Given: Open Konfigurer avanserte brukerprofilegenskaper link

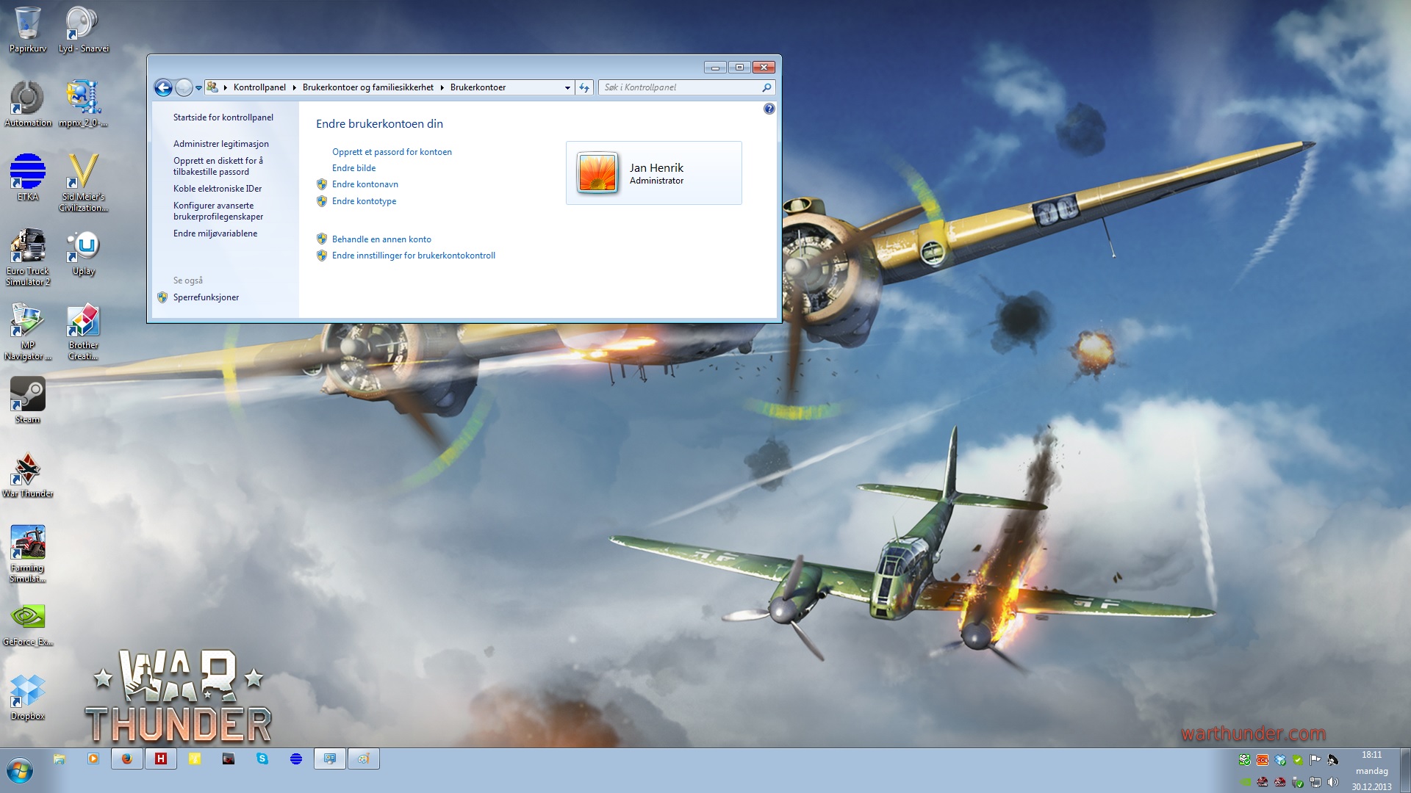Looking at the screenshot, I should 218,211.
